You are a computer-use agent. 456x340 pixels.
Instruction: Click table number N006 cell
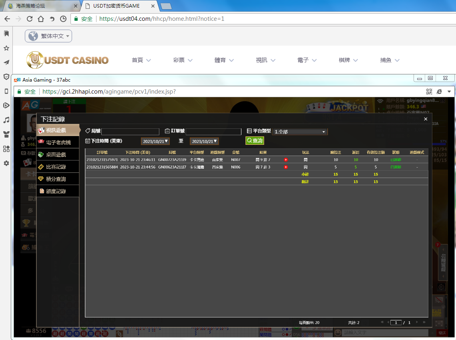coord(235,167)
